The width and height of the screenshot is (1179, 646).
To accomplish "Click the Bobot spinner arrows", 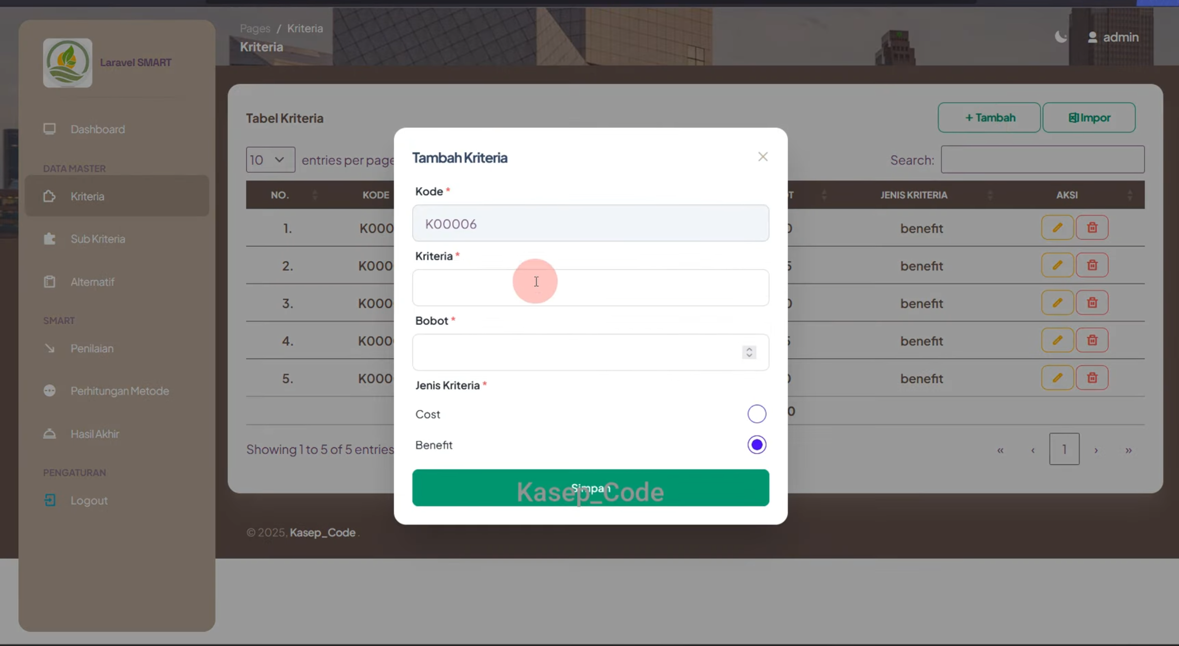I will (x=749, y=352).
